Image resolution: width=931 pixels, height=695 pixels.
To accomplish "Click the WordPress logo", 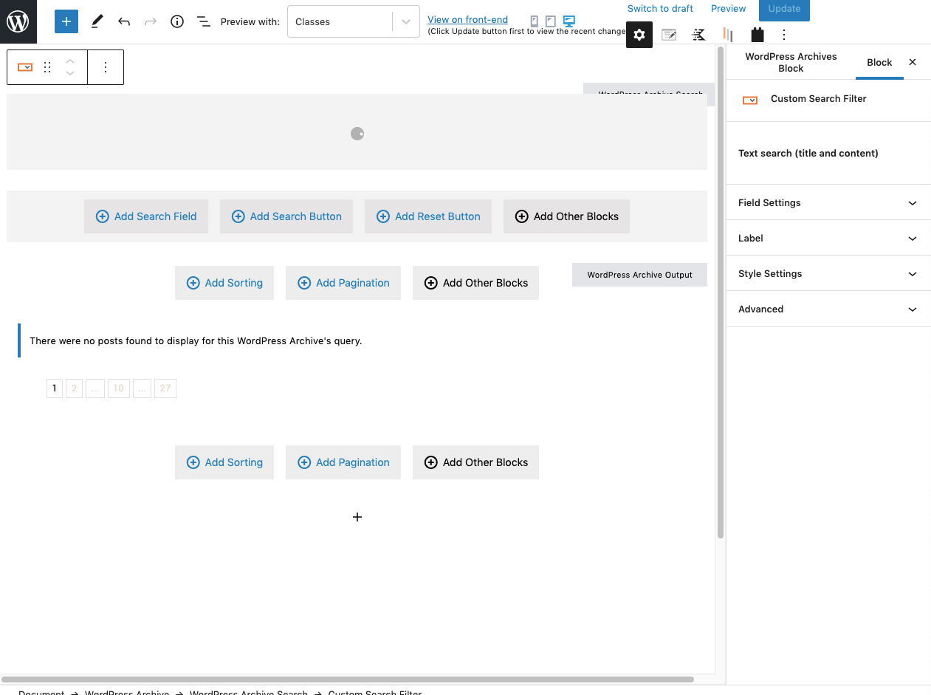I will pyautogui.click(x=18, y=21).
